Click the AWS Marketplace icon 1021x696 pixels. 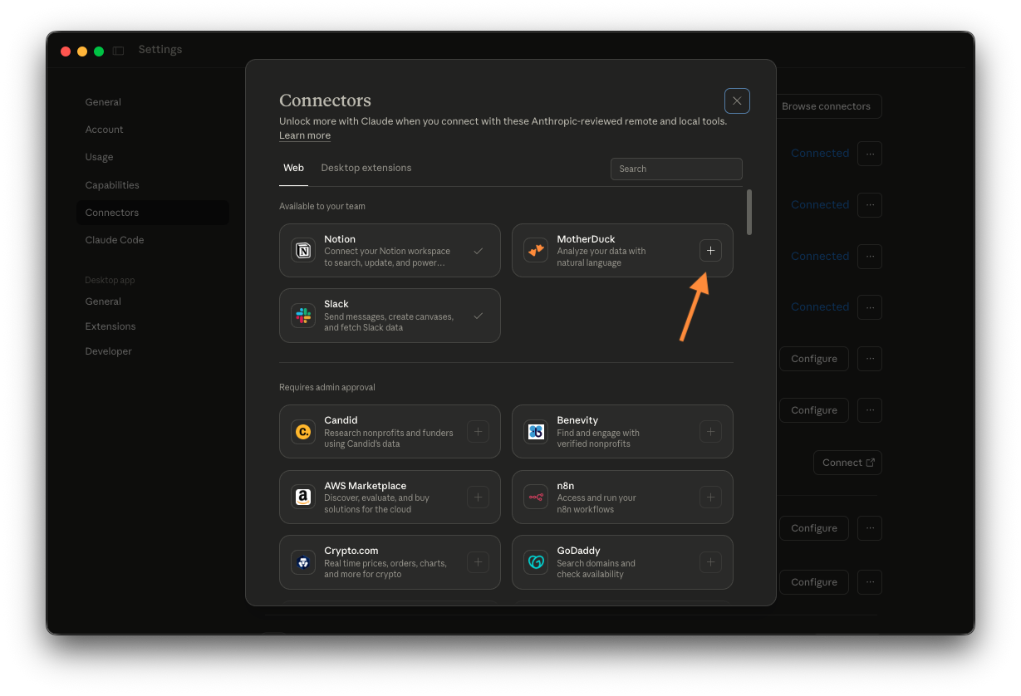tap(302, 497)
